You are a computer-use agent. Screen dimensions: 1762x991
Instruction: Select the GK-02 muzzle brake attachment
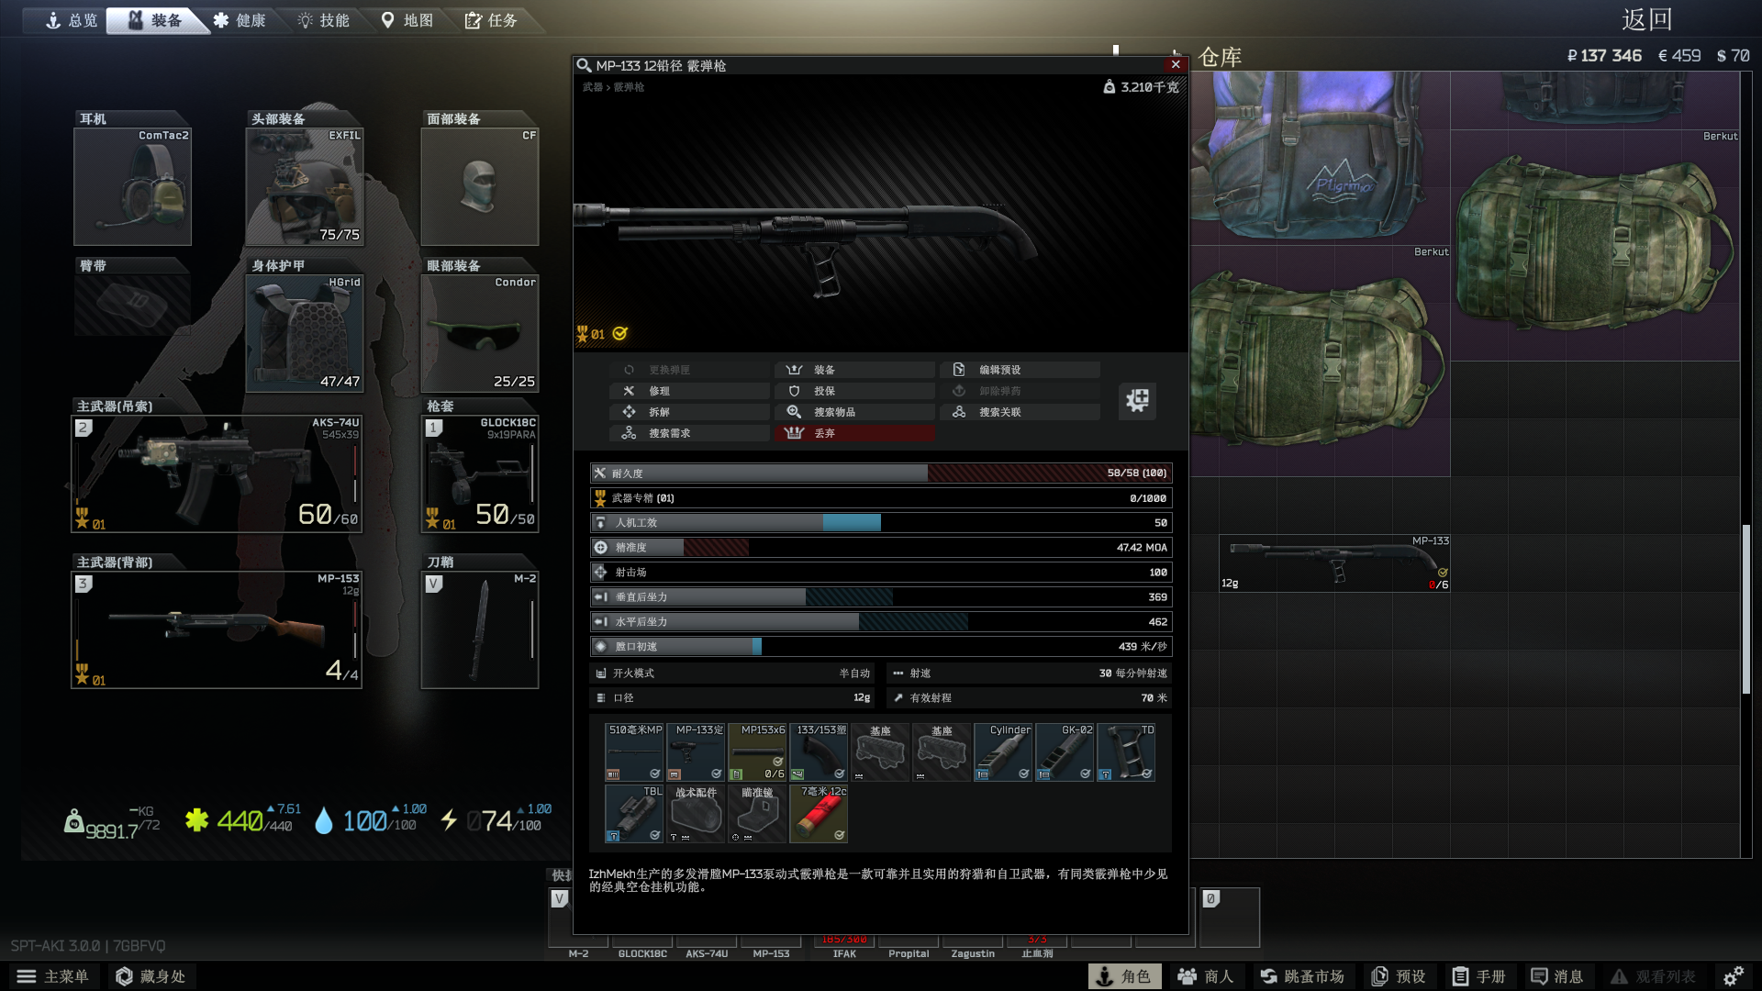(x=1065, y=752)
